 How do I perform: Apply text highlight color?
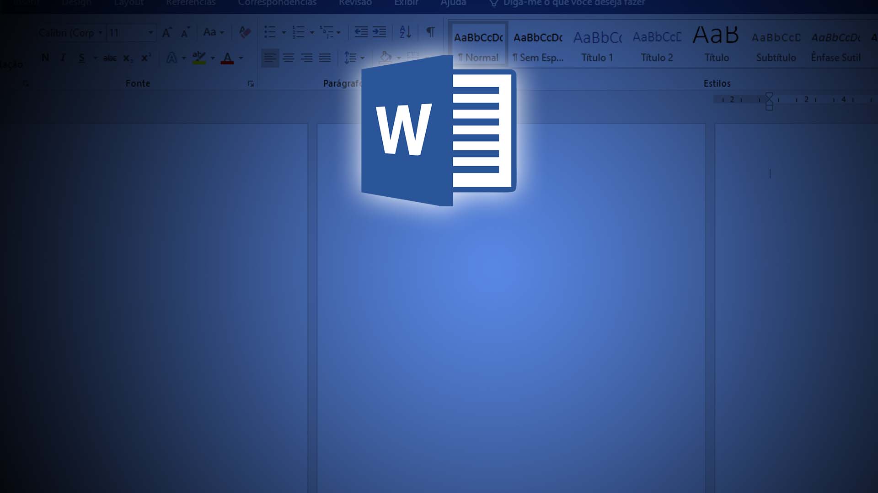199,58
